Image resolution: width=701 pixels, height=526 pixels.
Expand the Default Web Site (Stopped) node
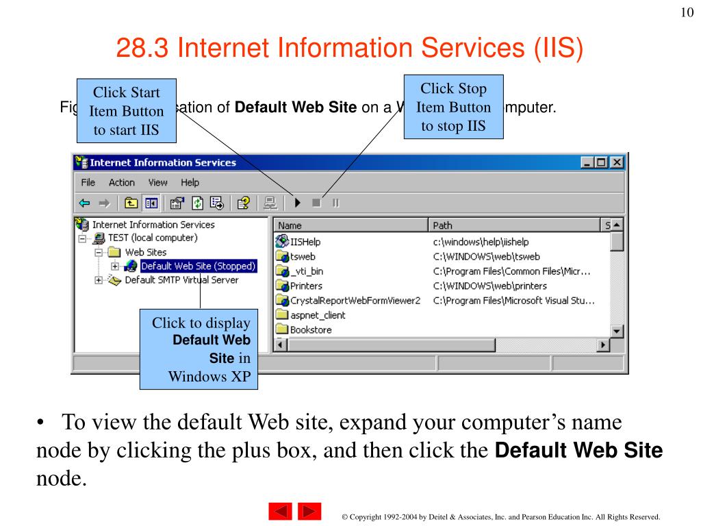click(115, 266)
